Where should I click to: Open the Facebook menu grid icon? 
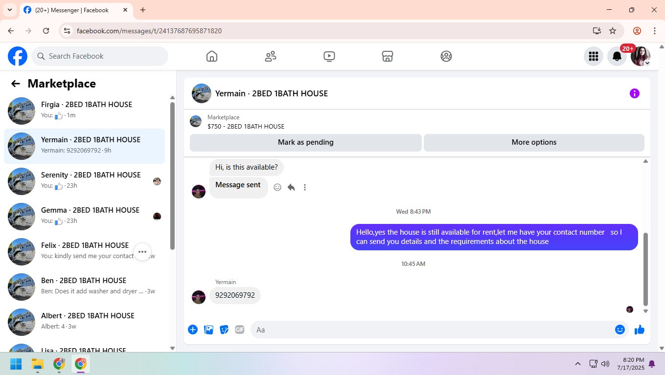[x=594, y=56]
